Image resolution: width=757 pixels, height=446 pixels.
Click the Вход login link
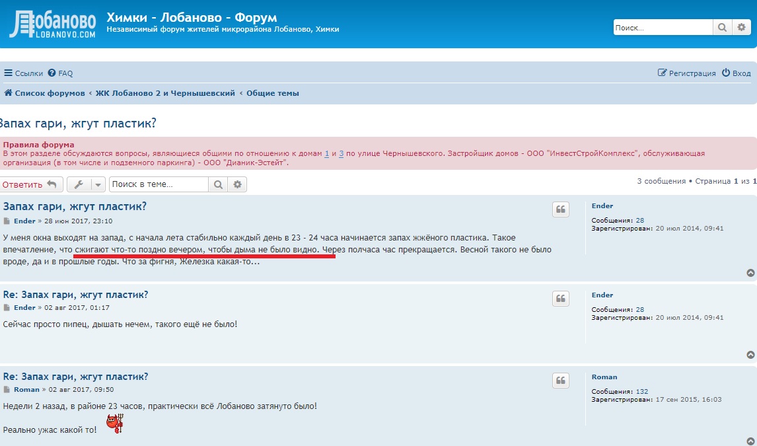[x=737, y=73]
